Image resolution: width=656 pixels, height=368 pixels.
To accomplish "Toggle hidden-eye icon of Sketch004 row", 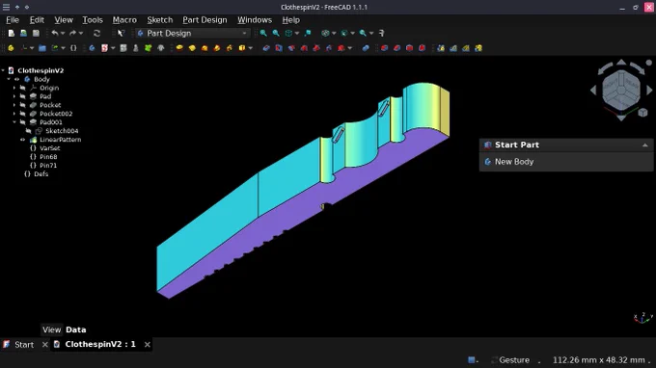I will (x=28, y=131).
